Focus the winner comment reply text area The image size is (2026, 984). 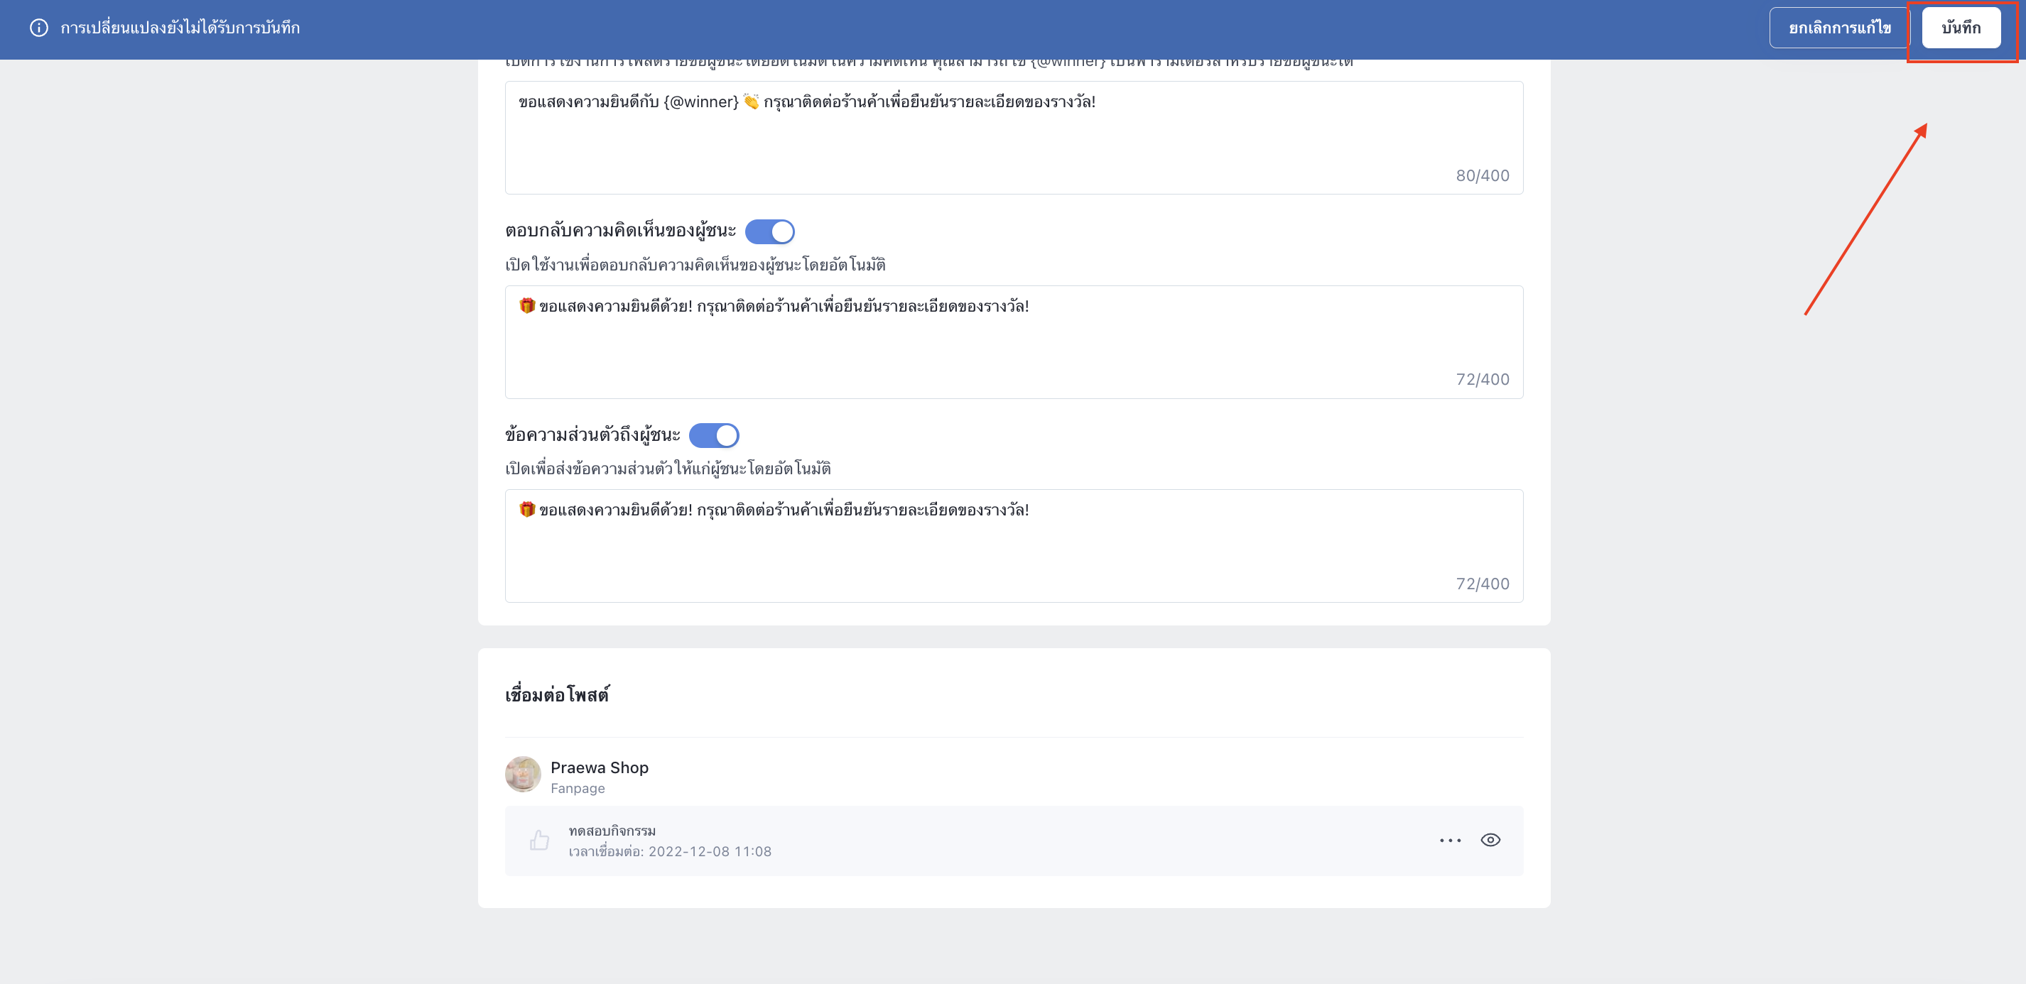1014,343
